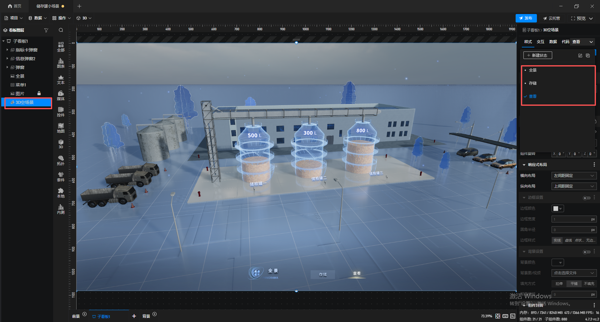The image size is (600, 322).
Task: Open the 操作 menu
Action: click(62, 18)
